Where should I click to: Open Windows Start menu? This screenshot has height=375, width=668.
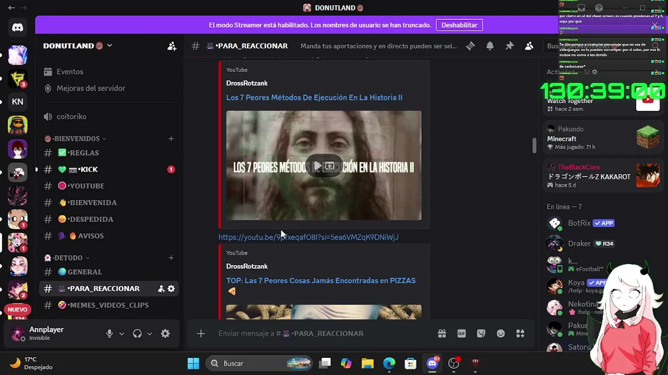tap(194, 363)
